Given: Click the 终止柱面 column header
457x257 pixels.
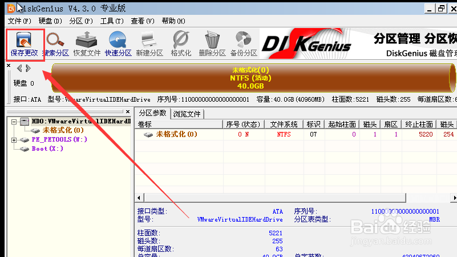Looking at the screenshot, I should click(x=419, y=125).
